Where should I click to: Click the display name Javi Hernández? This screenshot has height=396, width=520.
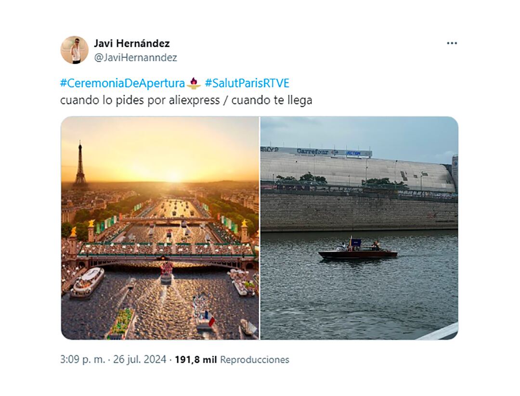tap(131, 43)
